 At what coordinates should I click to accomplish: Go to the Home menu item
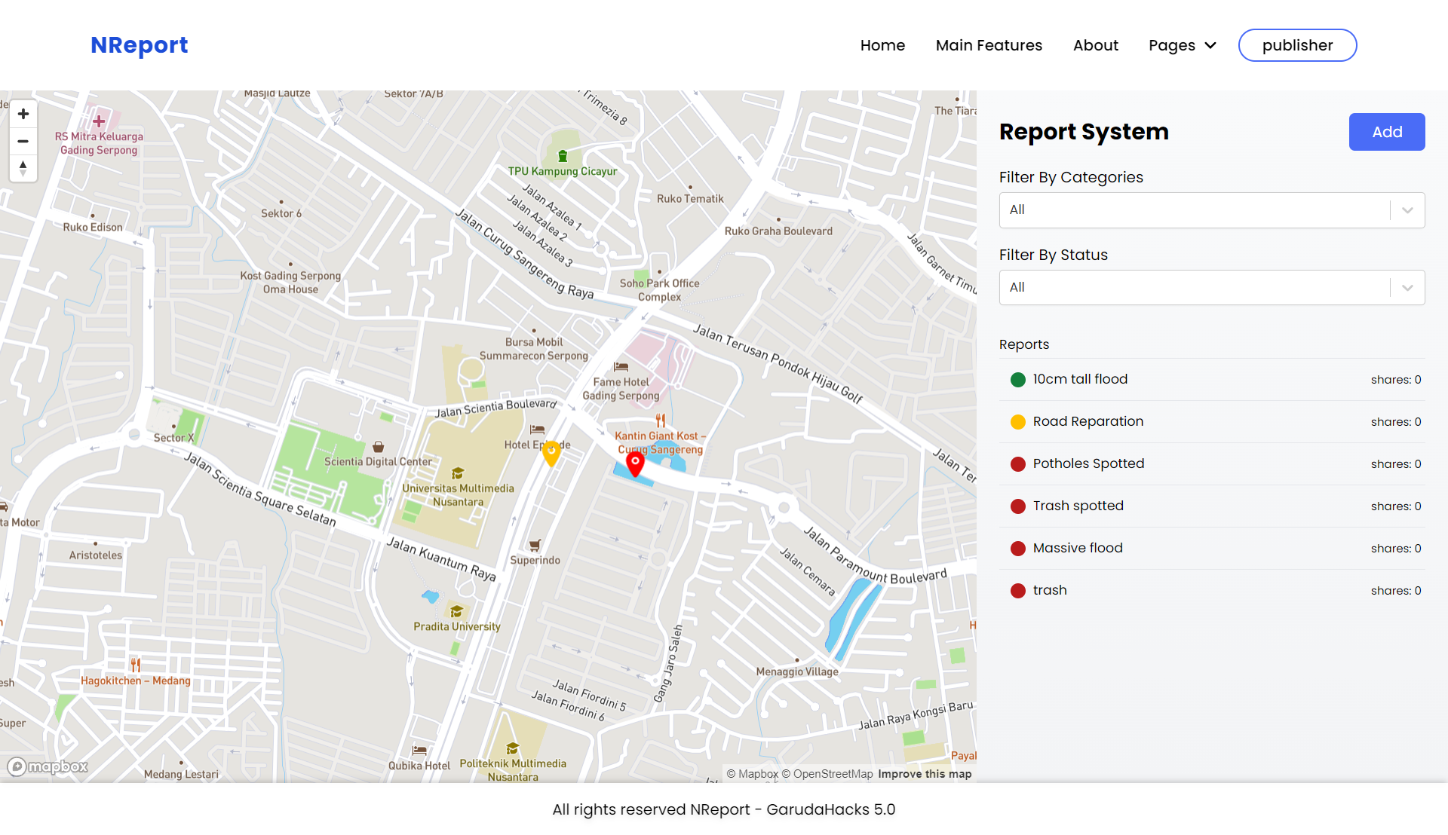point(882,45)
